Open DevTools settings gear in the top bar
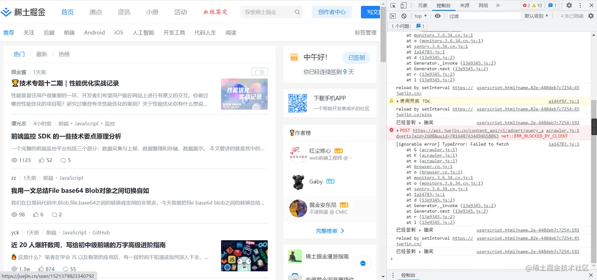The height and width of the screenshot is (280, 597). coord(569,6)
